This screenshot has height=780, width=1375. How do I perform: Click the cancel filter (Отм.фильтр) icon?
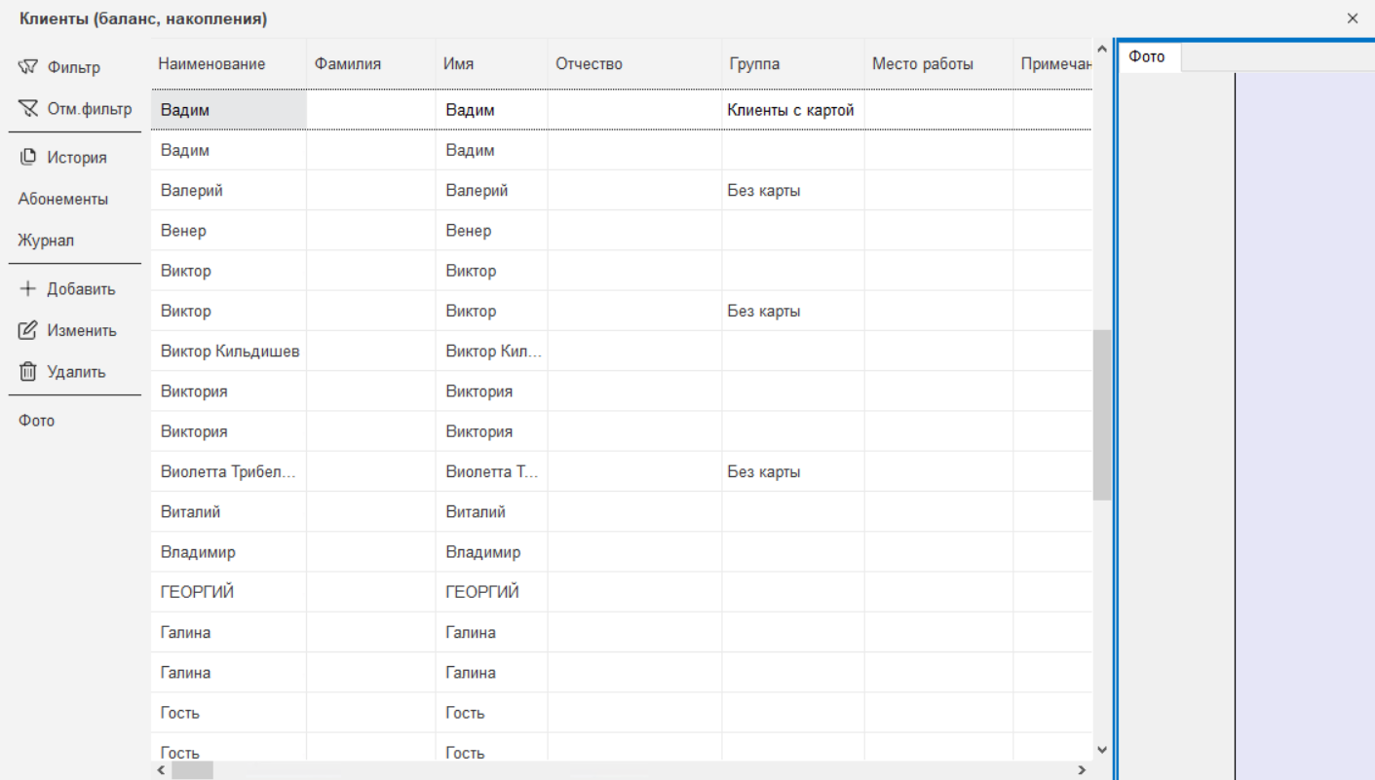tap(28, 108)
